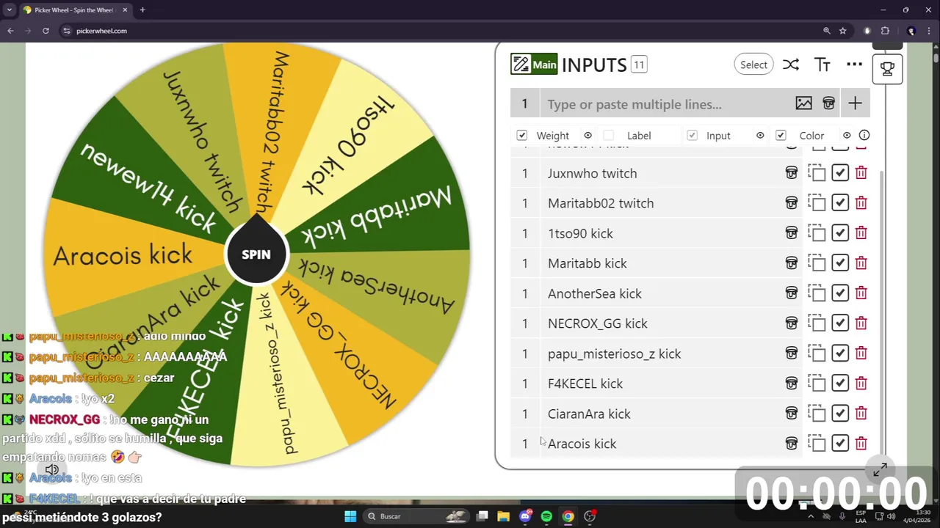The width and height of the screenshot is (940, 528).
Task: Open the paint bucket in the new-input row
Action: pyautogui.click(x=828, y=103)
